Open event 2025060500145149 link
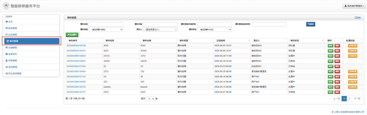 click(76, 46)
